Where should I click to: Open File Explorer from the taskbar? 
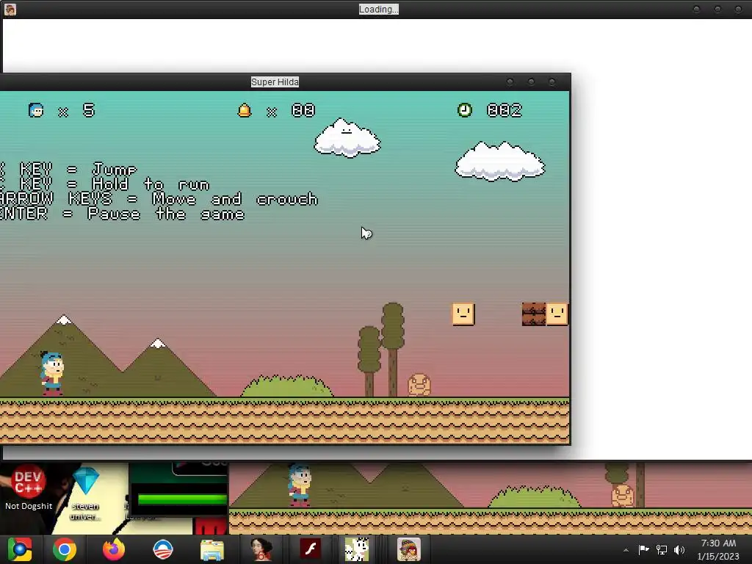point(211,549)
